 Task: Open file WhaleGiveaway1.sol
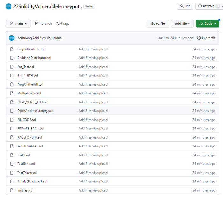32,181
